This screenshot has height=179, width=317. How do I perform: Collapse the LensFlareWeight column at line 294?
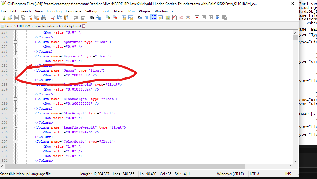tap(15, 128)
